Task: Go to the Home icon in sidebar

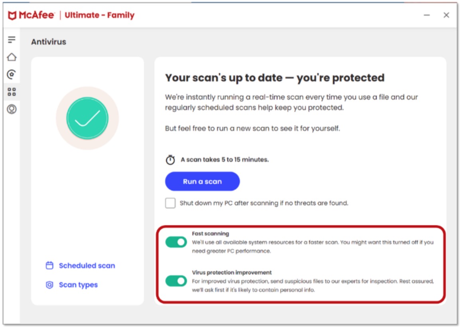Action: point(12,57)
